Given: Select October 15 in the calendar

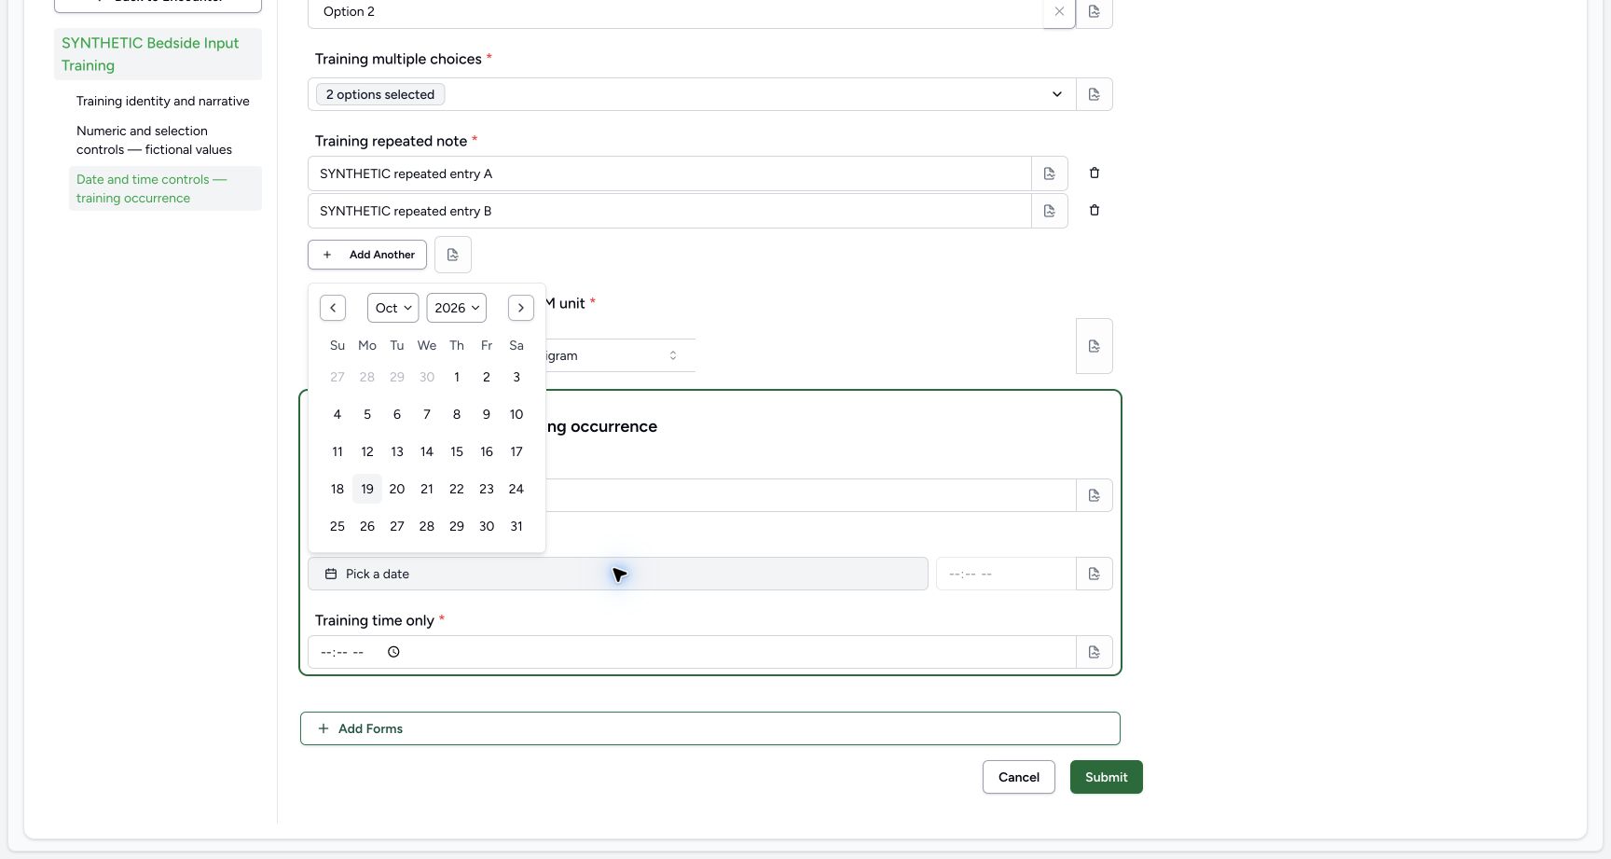Looking at the screenshot, I should pyautogui.click(x=457, y=451).
